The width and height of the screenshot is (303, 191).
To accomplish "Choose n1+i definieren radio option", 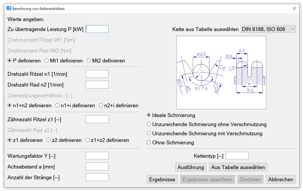I will pos(58,105).
